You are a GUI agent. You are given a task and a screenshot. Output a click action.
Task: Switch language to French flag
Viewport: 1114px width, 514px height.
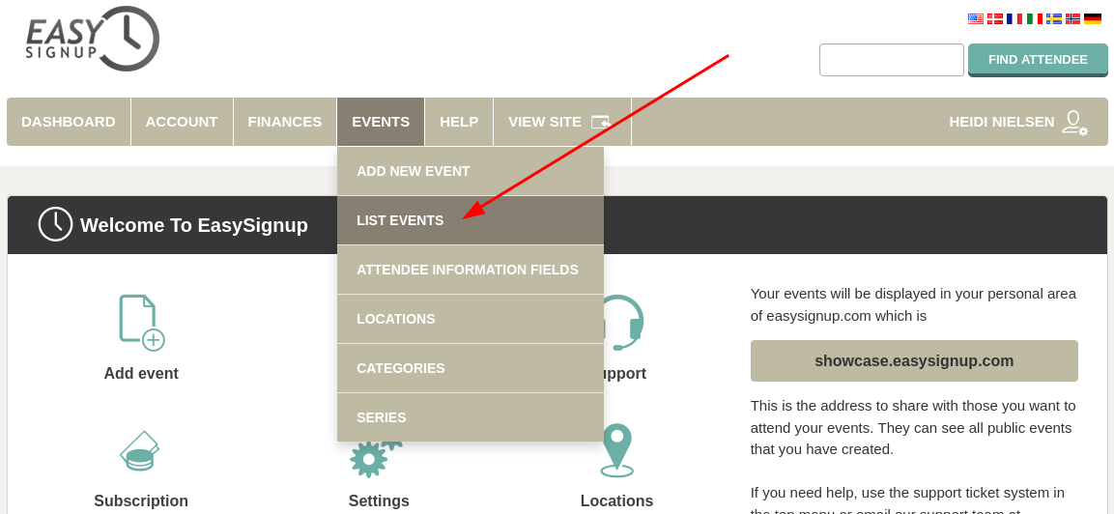point(1014,18)
